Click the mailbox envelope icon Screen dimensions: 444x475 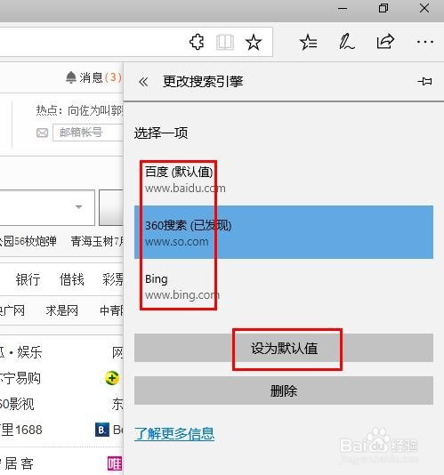[42, 133]
